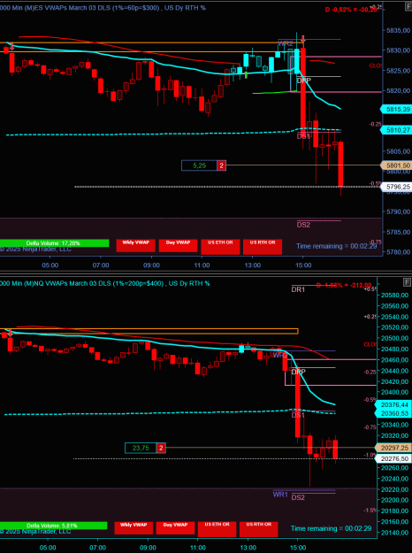Click the 23,75 profit box on NQ chart
Screen dimensions: 412x553
click(141, 449)
